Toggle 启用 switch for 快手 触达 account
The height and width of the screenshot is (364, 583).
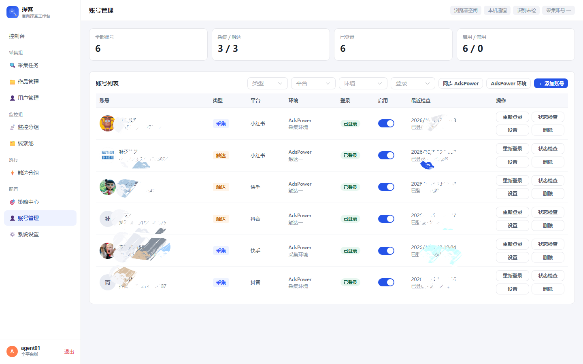tap(386, 187)
